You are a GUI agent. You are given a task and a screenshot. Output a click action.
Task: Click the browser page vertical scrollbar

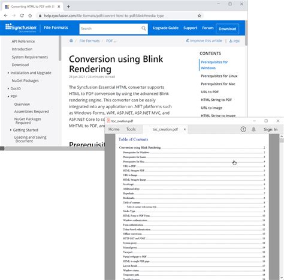click(246, 32)
